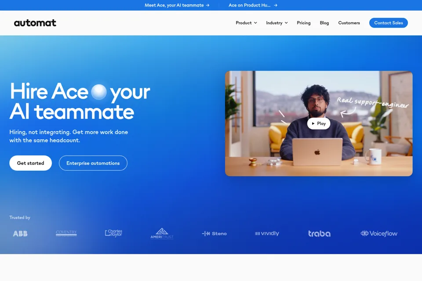Click the Enterprise automations button
The width and height of the screenshot is (422, 281).
[x=93, y=163]
